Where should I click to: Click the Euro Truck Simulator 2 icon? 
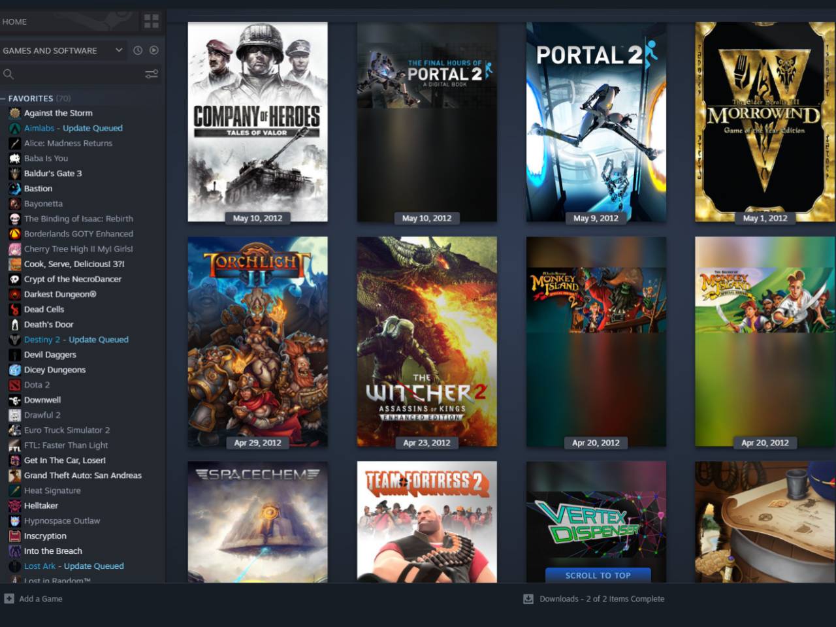click(x=14, y=430)
